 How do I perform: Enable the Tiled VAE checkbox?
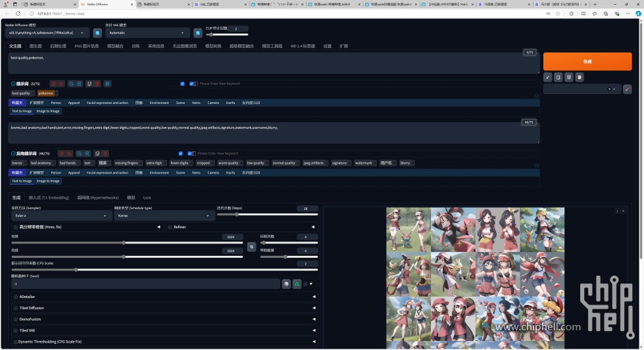(x=16, y=330)
